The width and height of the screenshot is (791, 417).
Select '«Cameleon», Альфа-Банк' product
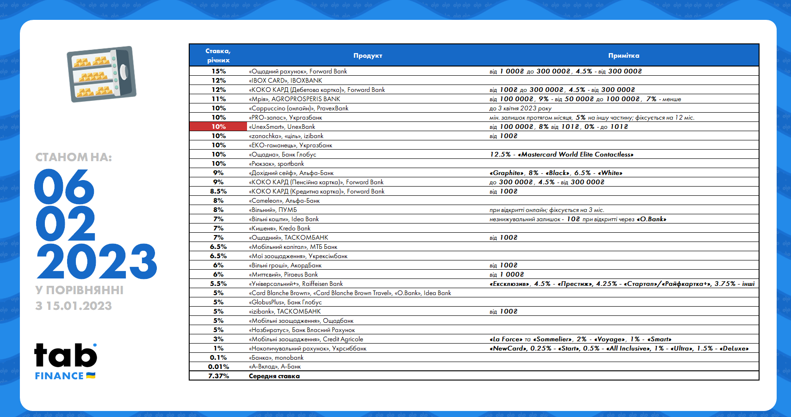click(284, 200)
